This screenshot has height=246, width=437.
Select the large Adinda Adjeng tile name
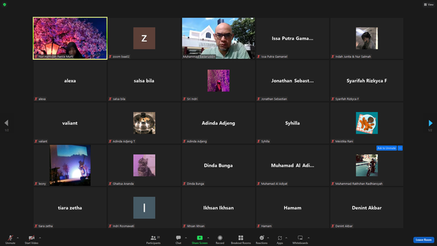[218, 123]
